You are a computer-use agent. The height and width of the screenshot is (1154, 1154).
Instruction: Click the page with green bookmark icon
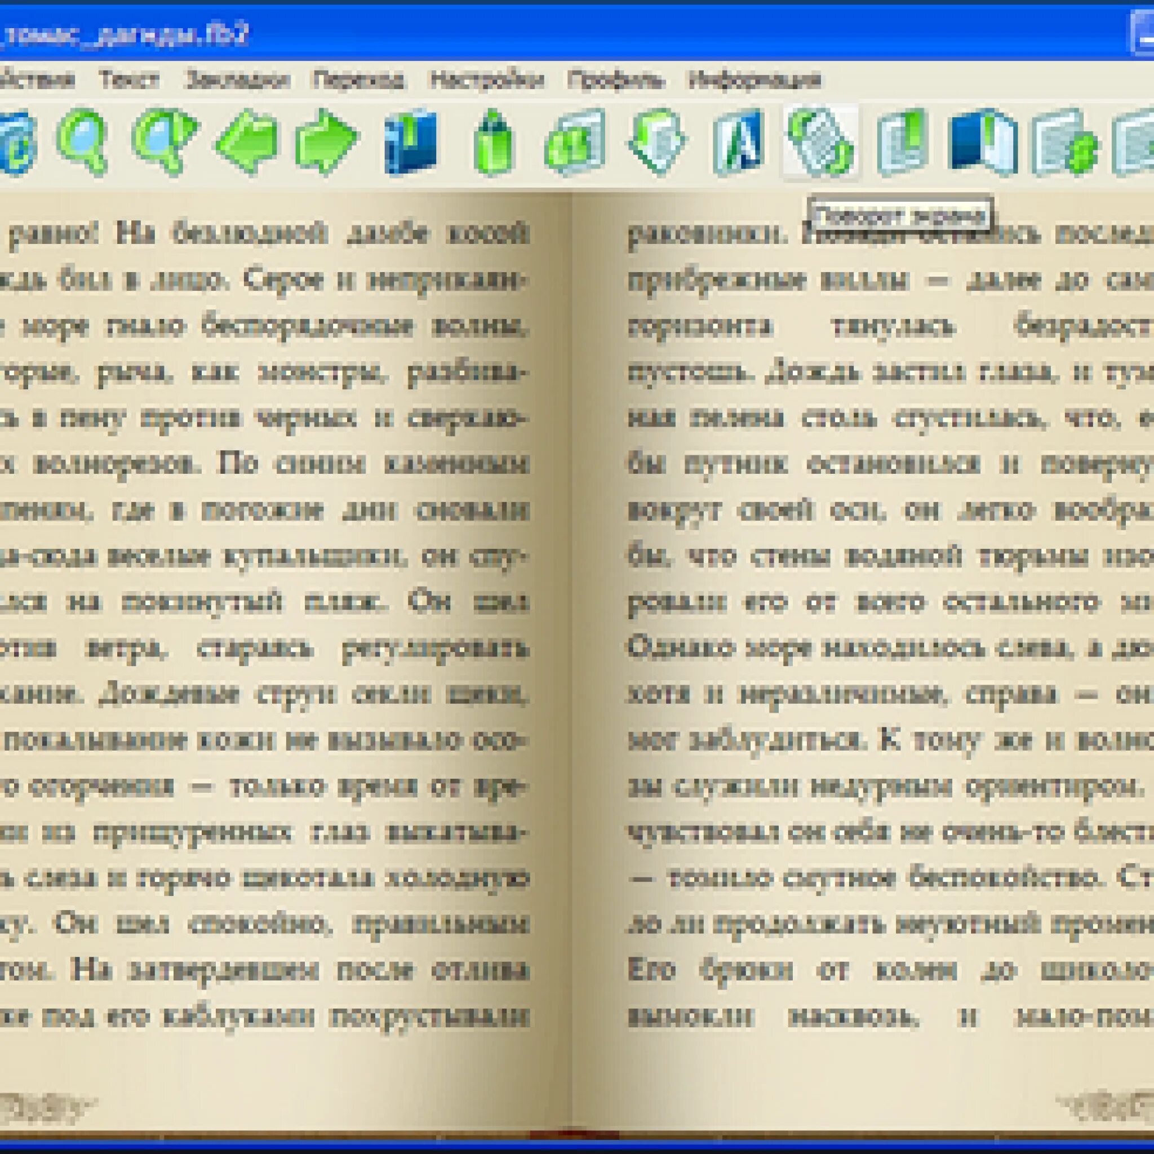pos(903,142)
